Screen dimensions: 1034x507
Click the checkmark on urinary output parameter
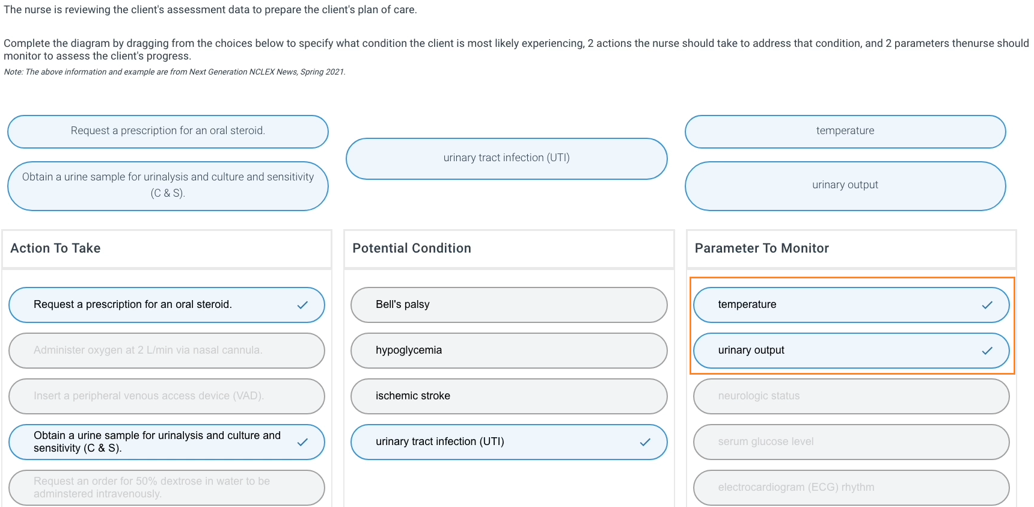[x=987, y=350]
